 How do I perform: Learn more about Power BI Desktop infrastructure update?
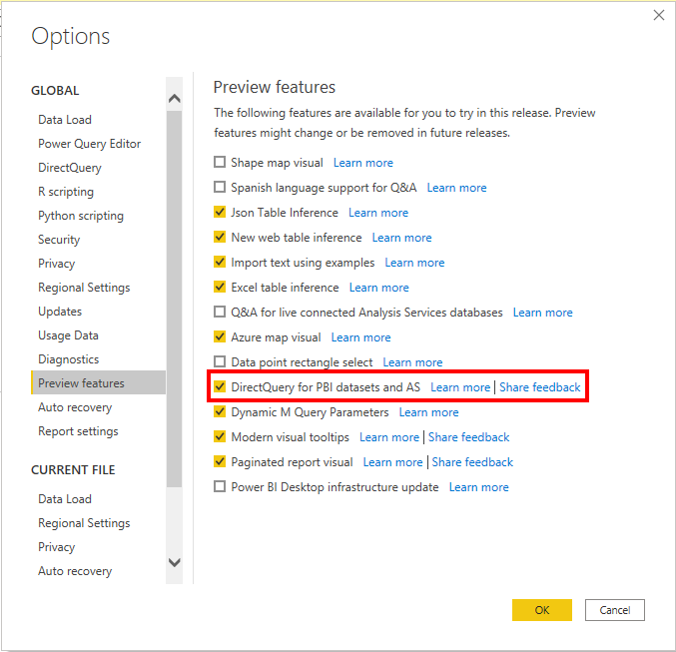[478, 487]
